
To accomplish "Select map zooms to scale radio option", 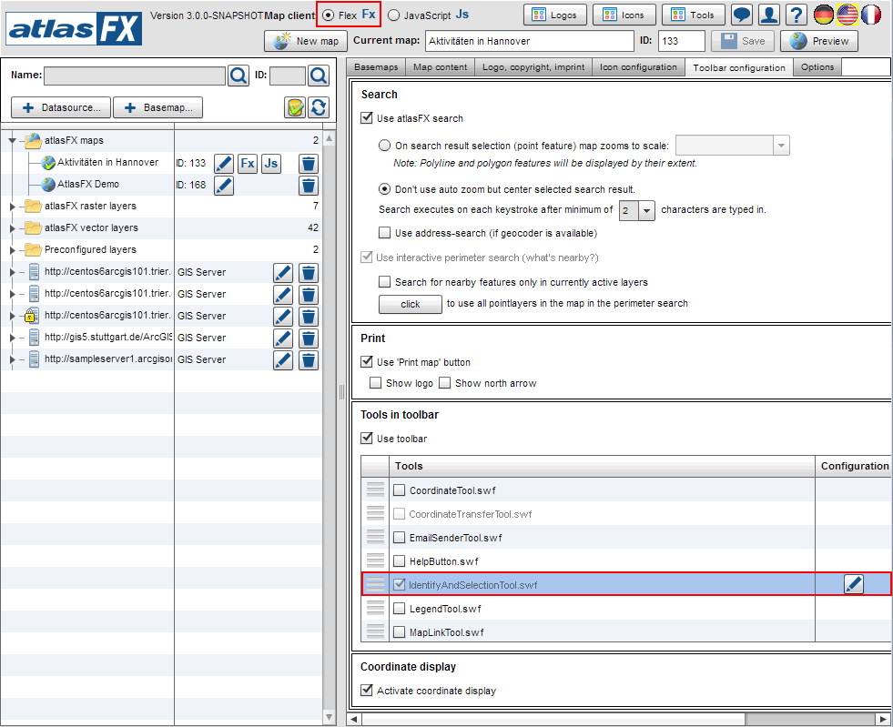I will tap(384, 146).
